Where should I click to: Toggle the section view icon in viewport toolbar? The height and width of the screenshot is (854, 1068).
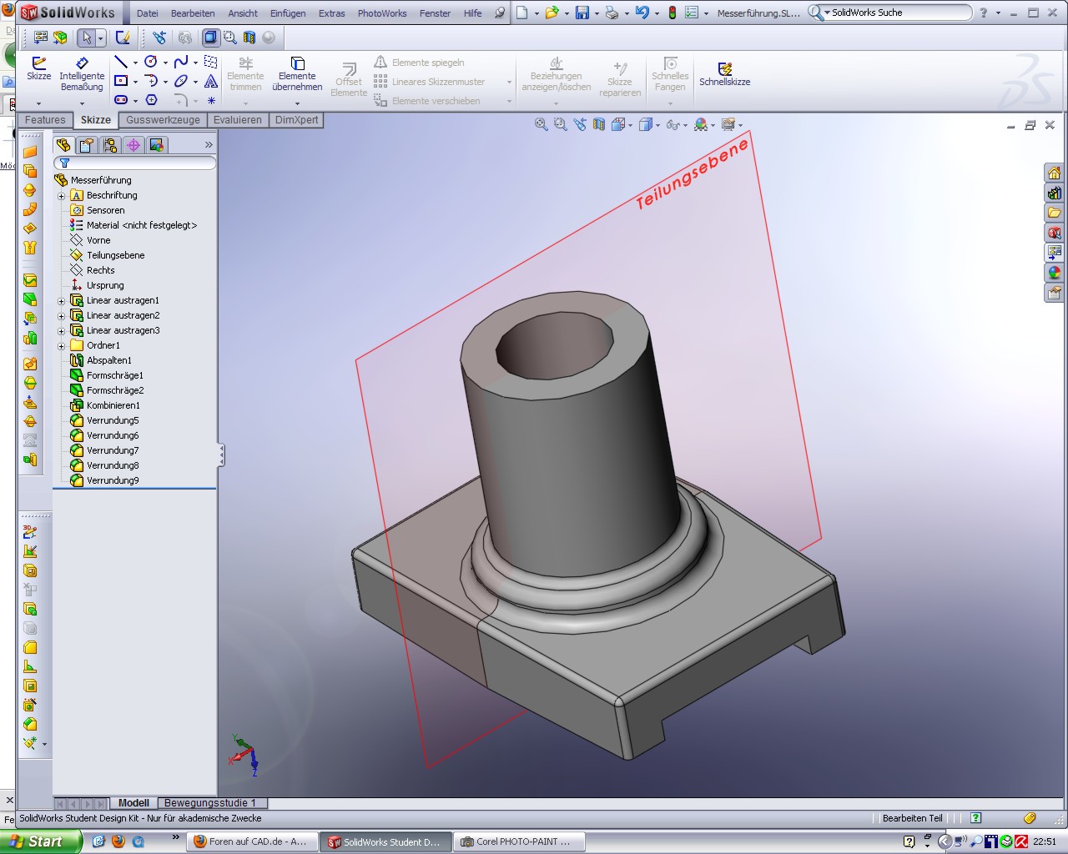[x=598, y=125]
